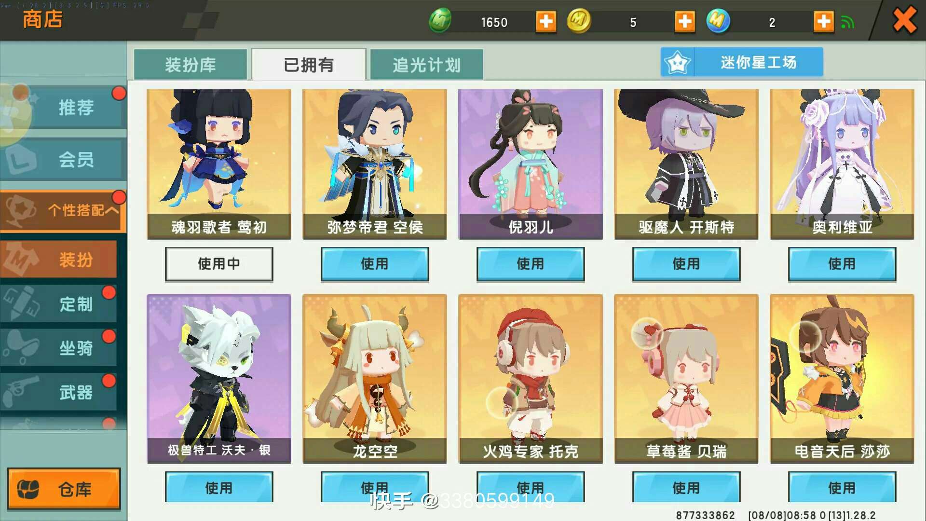Select the 极兽特工 沃夫·银 card
Screen dimensions: 926x521
click(x=219, y=379)
